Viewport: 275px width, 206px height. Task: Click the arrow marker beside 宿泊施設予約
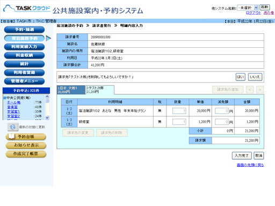(48, 38)
